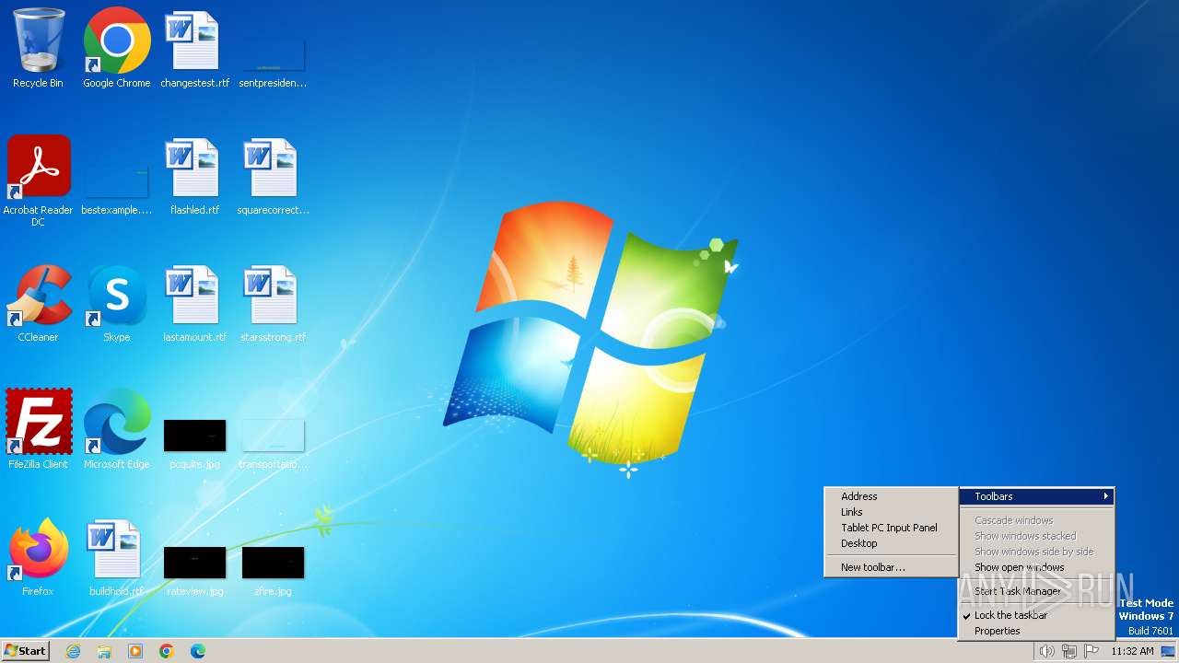
Task: Uncheck Lock the taskbar
Action: 1037,615
